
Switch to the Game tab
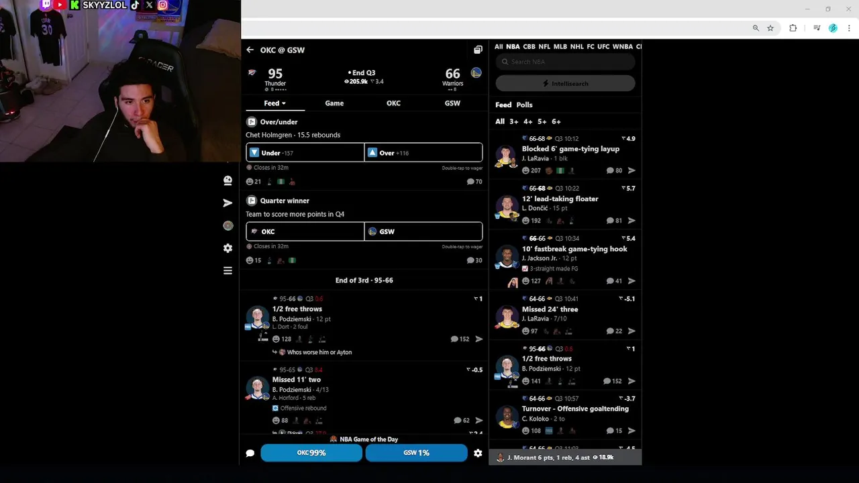point(334,103)
